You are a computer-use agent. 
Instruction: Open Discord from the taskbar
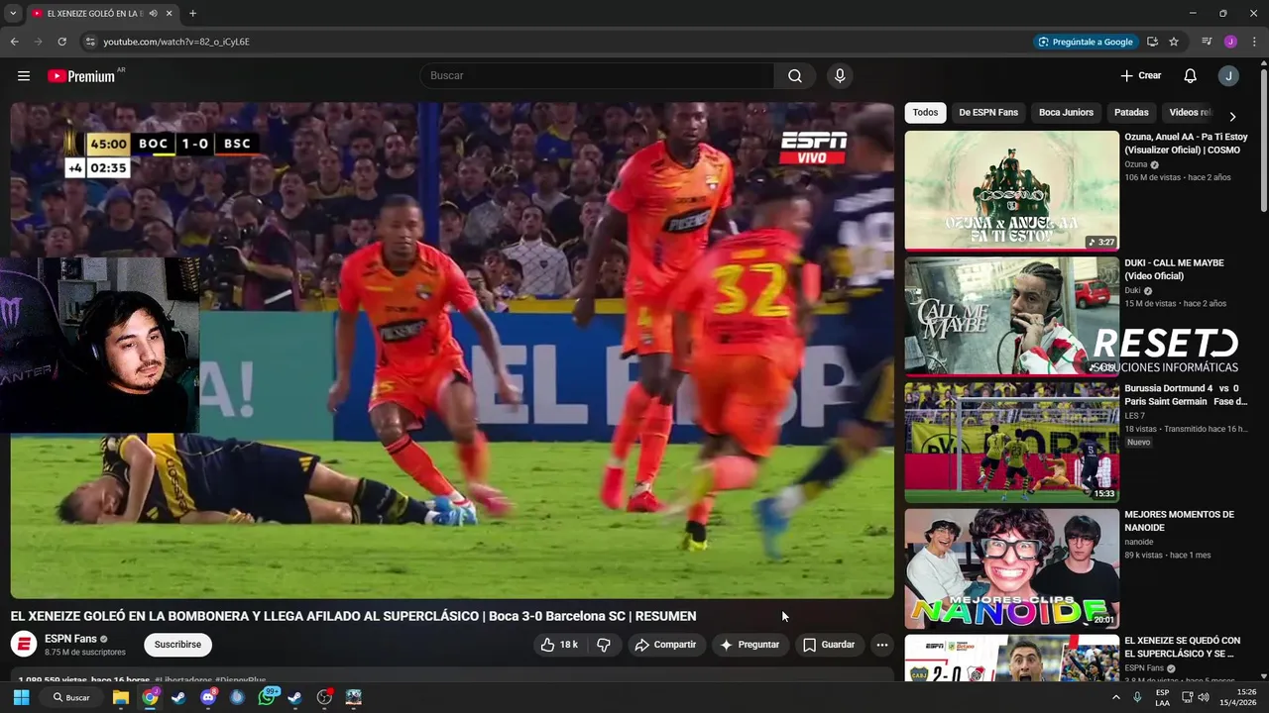208,697
